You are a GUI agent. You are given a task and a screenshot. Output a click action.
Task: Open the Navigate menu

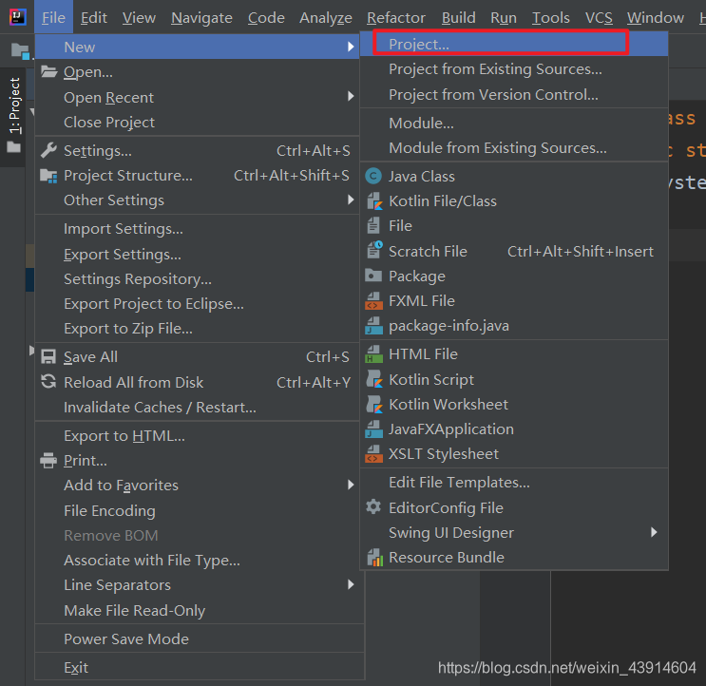(201, 17)
